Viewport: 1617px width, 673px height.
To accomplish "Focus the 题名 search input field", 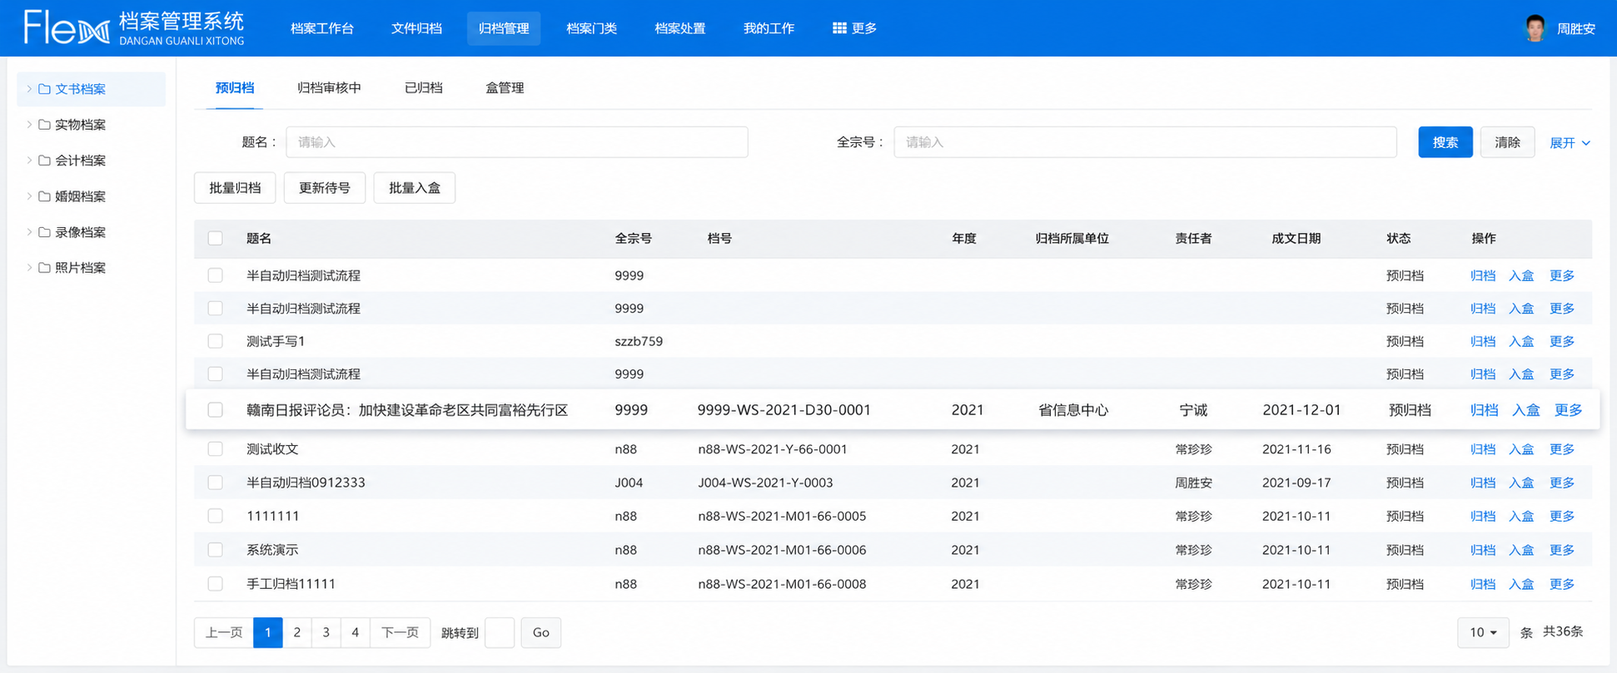I will 517,142.
